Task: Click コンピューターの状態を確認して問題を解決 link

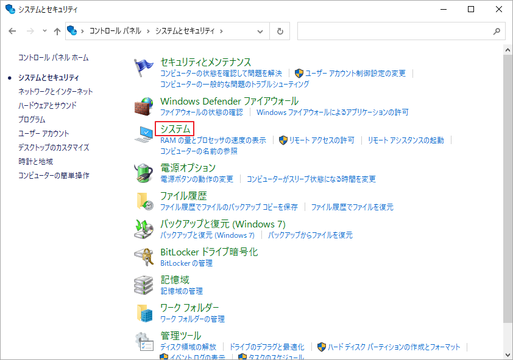Action: (x=221, y=73)
